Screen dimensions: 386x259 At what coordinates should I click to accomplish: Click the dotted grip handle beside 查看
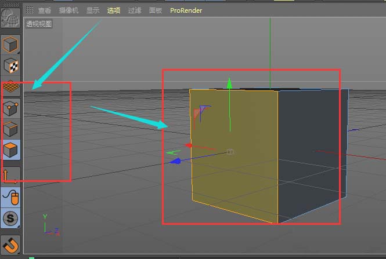tap(30, 10)
